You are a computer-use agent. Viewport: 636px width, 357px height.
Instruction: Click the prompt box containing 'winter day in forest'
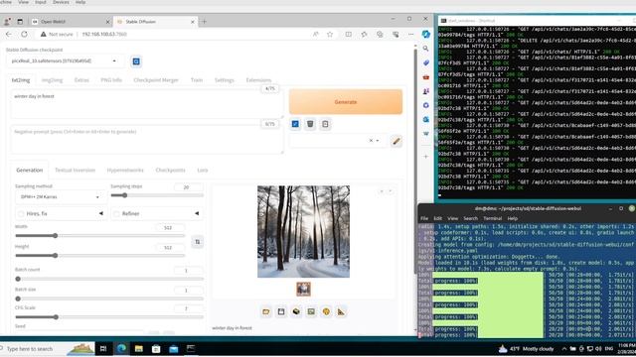coord(146,104)
